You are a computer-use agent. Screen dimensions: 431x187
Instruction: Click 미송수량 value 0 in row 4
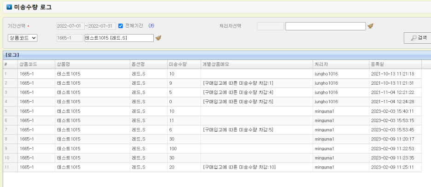tap(171, 102)
